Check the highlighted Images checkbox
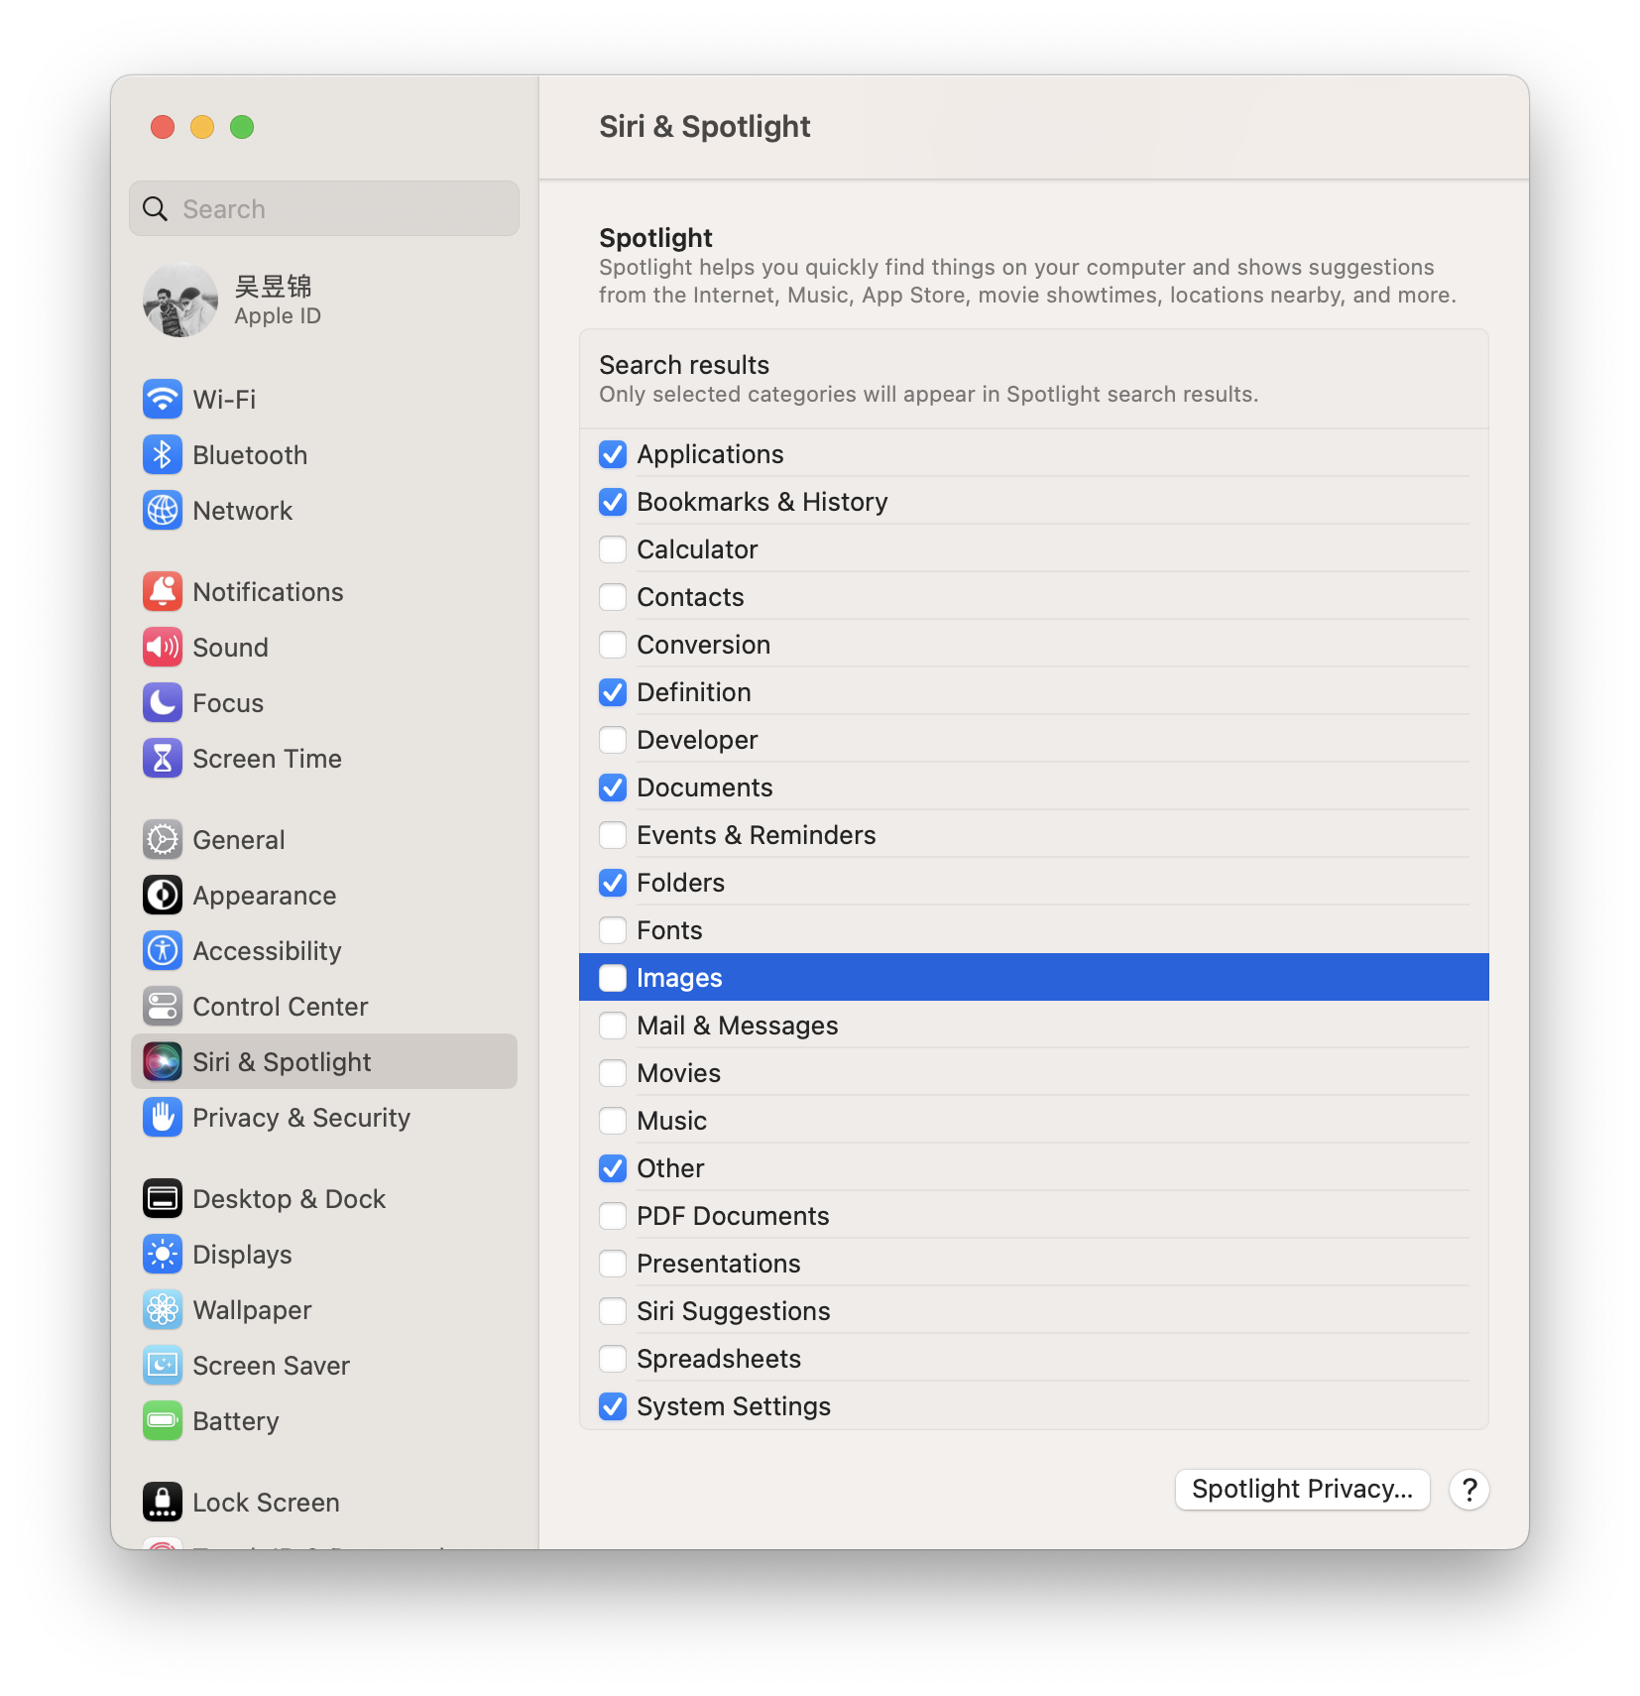Viewport: 1640px width, 1696px height. 613,978
